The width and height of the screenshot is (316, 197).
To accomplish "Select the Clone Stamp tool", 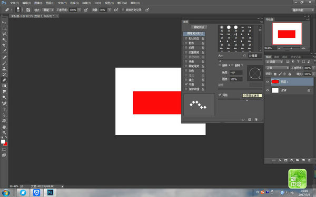I will click(4, 68).
